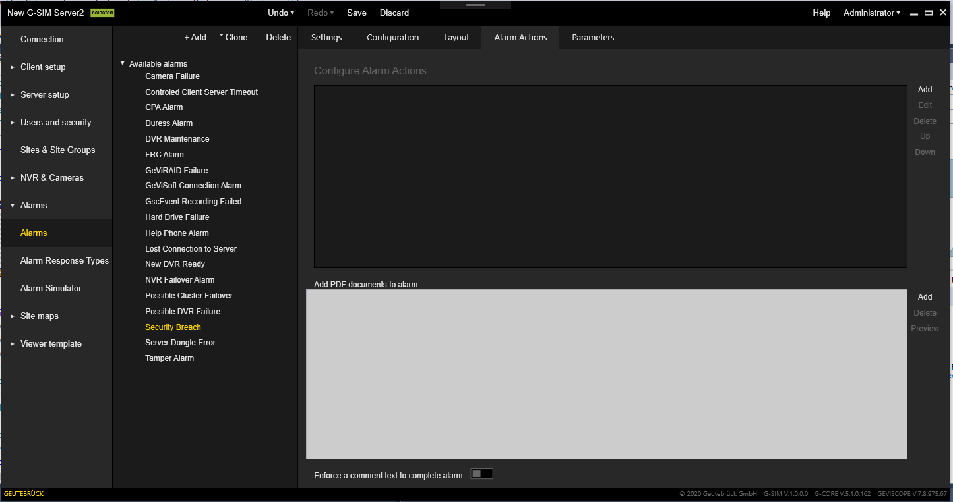
Task: Select the Alarm Actions tab
Action: coord(520,38)
